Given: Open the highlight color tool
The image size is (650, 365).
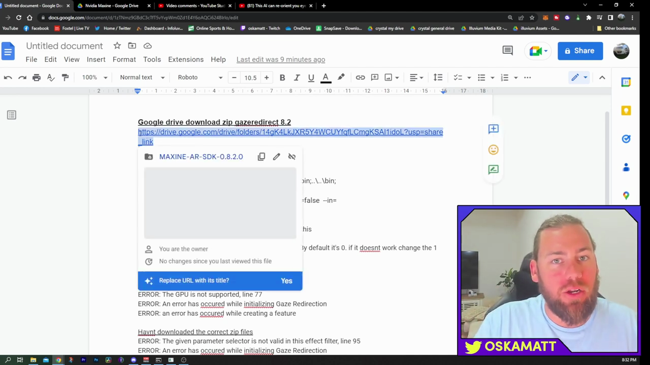Looking at the screenshot, I should click(341, 78).
